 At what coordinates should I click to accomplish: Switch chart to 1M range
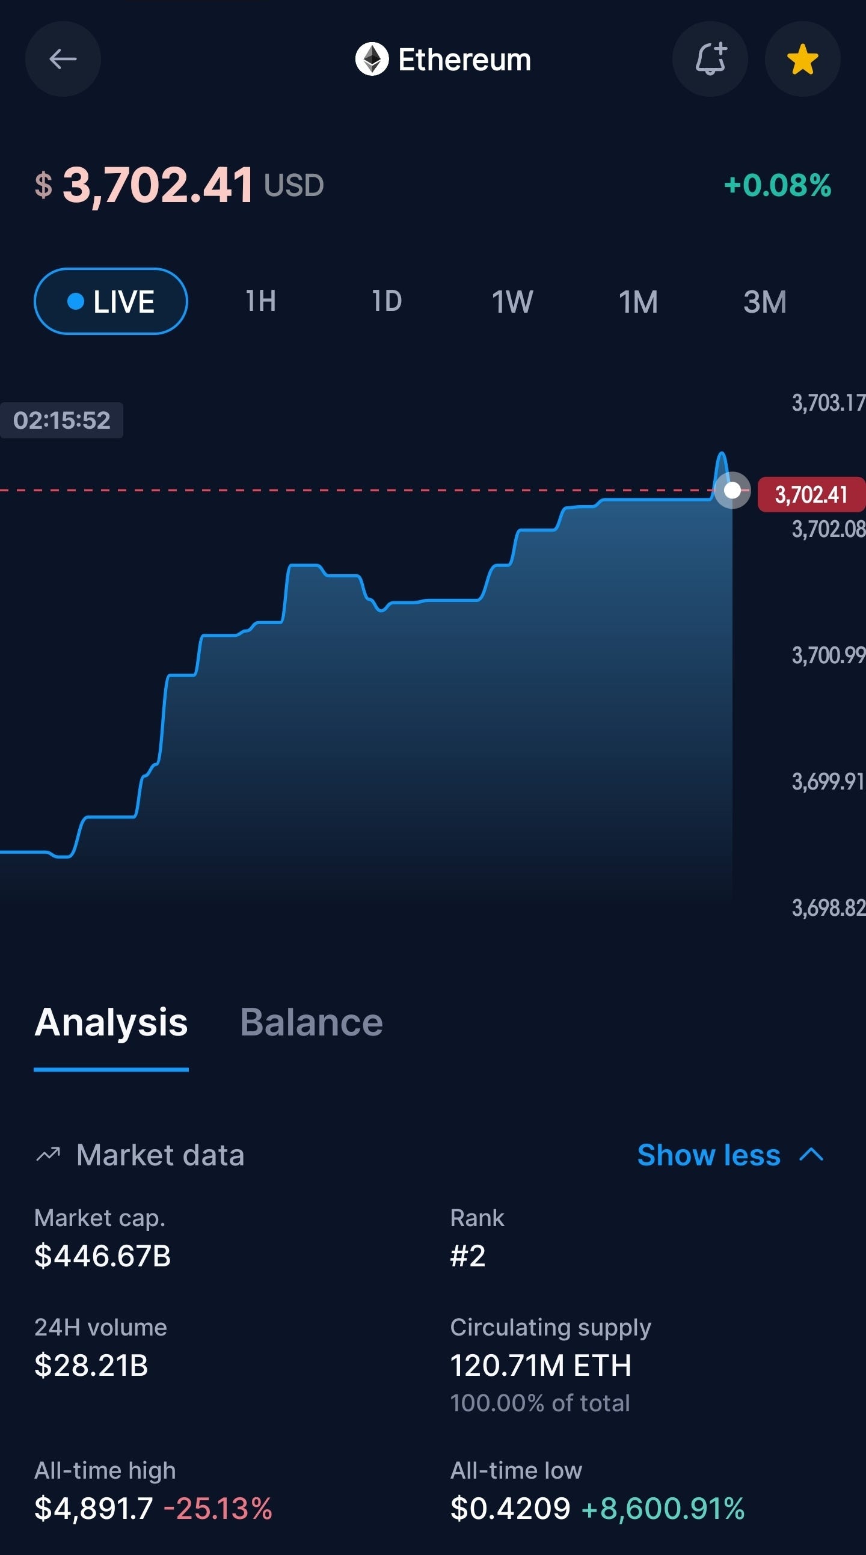tap(638, 301)
